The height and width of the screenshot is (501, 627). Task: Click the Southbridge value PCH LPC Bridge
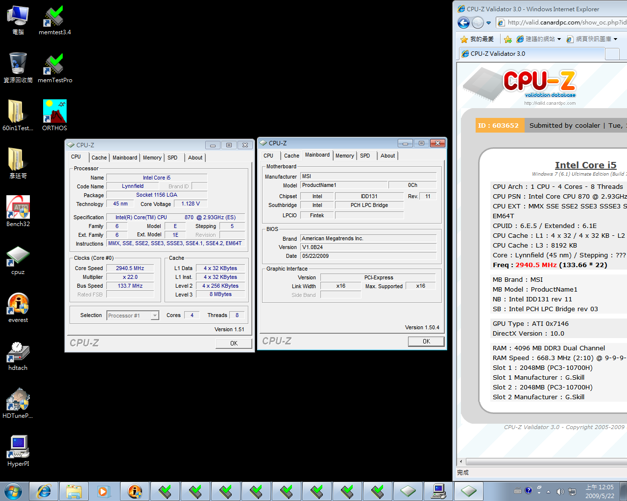pos(369,205)
